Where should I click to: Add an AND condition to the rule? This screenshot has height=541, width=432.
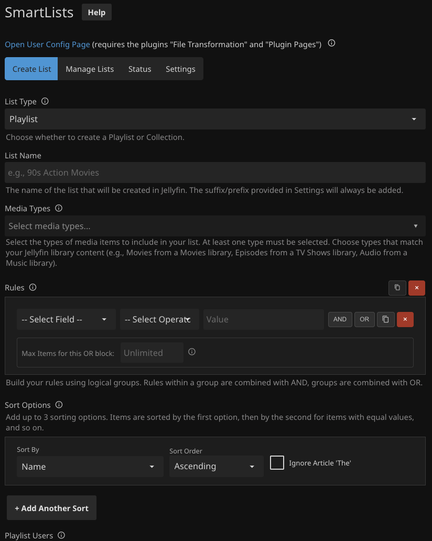pyautogui.click(x=340, y=319)
